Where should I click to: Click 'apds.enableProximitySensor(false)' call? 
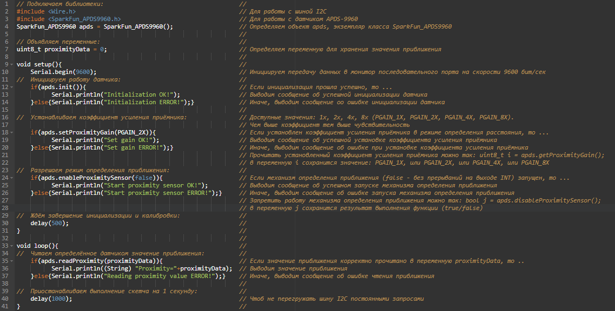(x=100, y=178)
